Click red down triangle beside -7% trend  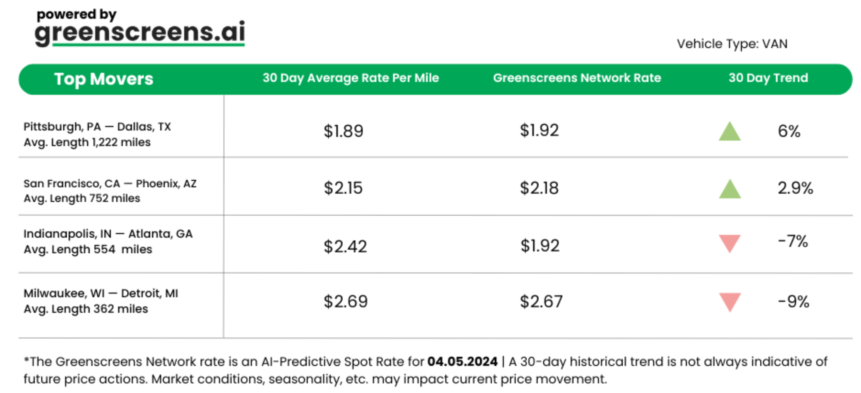pyautogui.click(x=730, y=243)
